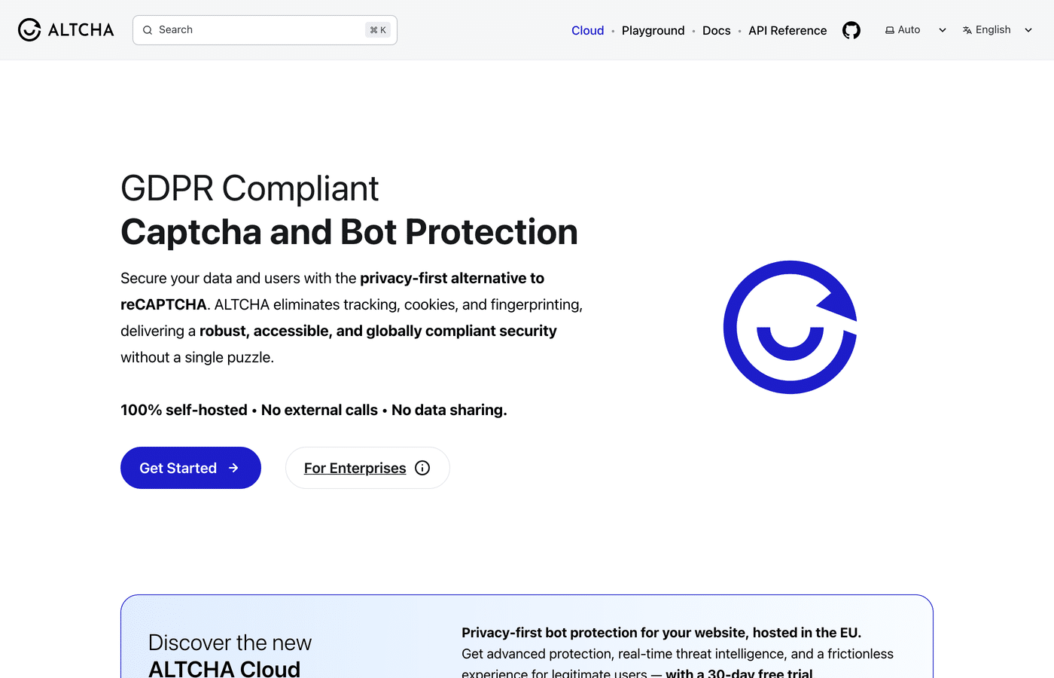Click the ALTCHA wordmark text

pyautogui.click(x=81, y=30)
